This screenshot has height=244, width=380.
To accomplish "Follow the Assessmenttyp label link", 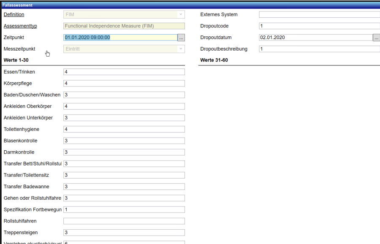I will 20,26.
